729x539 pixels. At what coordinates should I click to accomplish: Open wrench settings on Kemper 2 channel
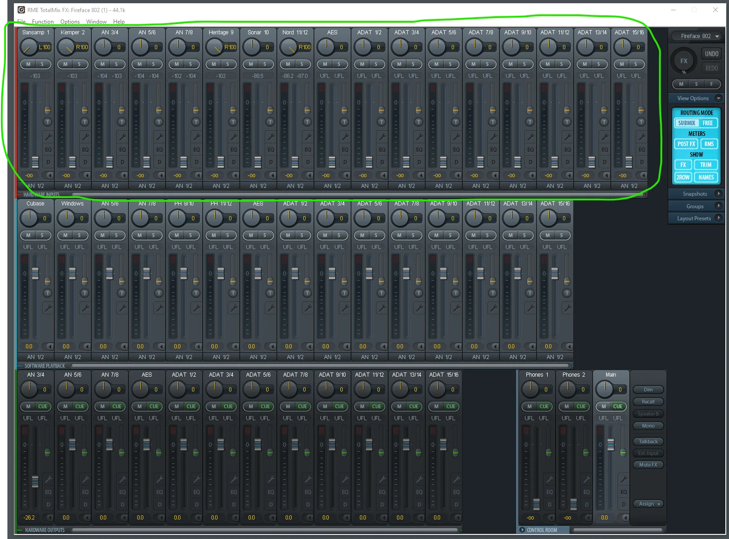[x=85, y=137]
